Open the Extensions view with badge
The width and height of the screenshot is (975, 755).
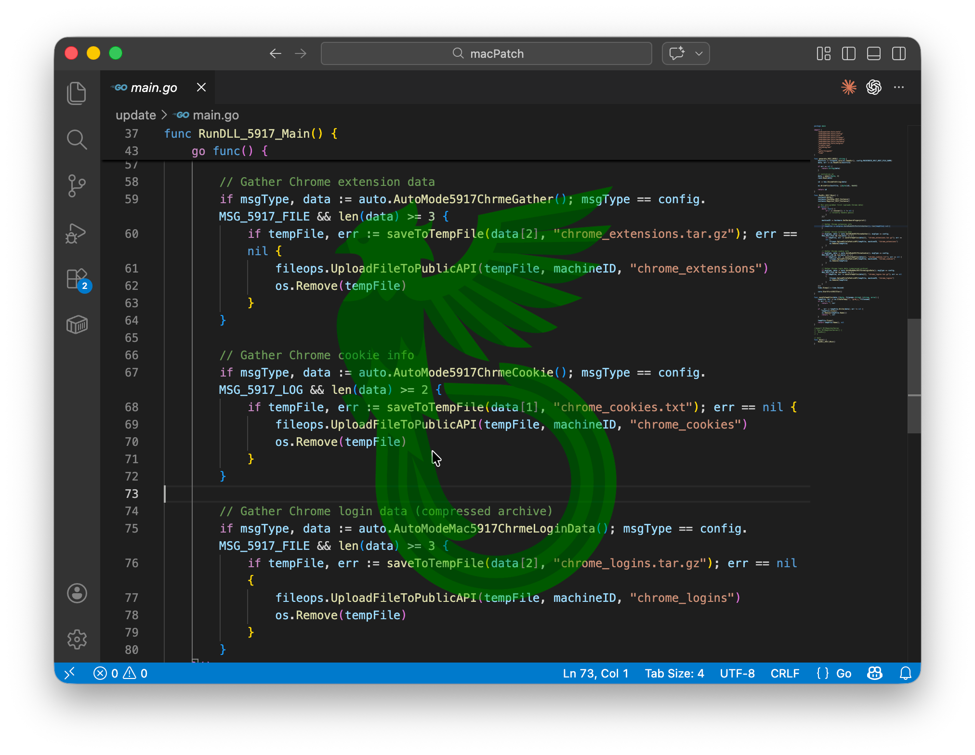77,279
